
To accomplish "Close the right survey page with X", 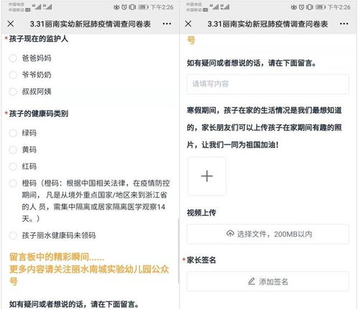I will tap(188, 24).
